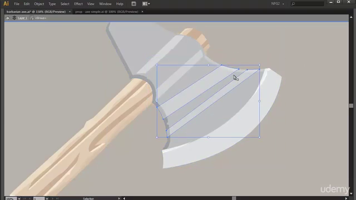Click the Illustrator Ai logo
This screenshot has height=200, width=356.
click(6, 4)
